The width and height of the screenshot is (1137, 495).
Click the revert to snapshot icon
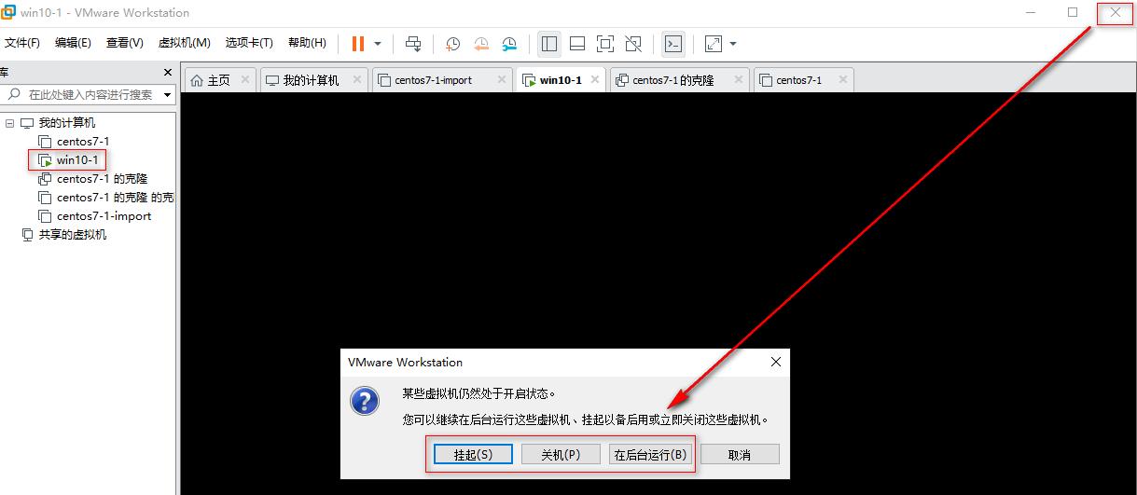click(481, 43)
